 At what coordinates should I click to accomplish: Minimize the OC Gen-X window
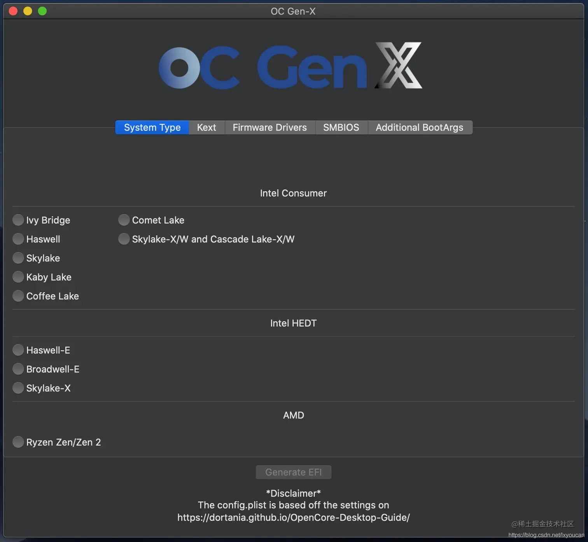click(28, 11)
